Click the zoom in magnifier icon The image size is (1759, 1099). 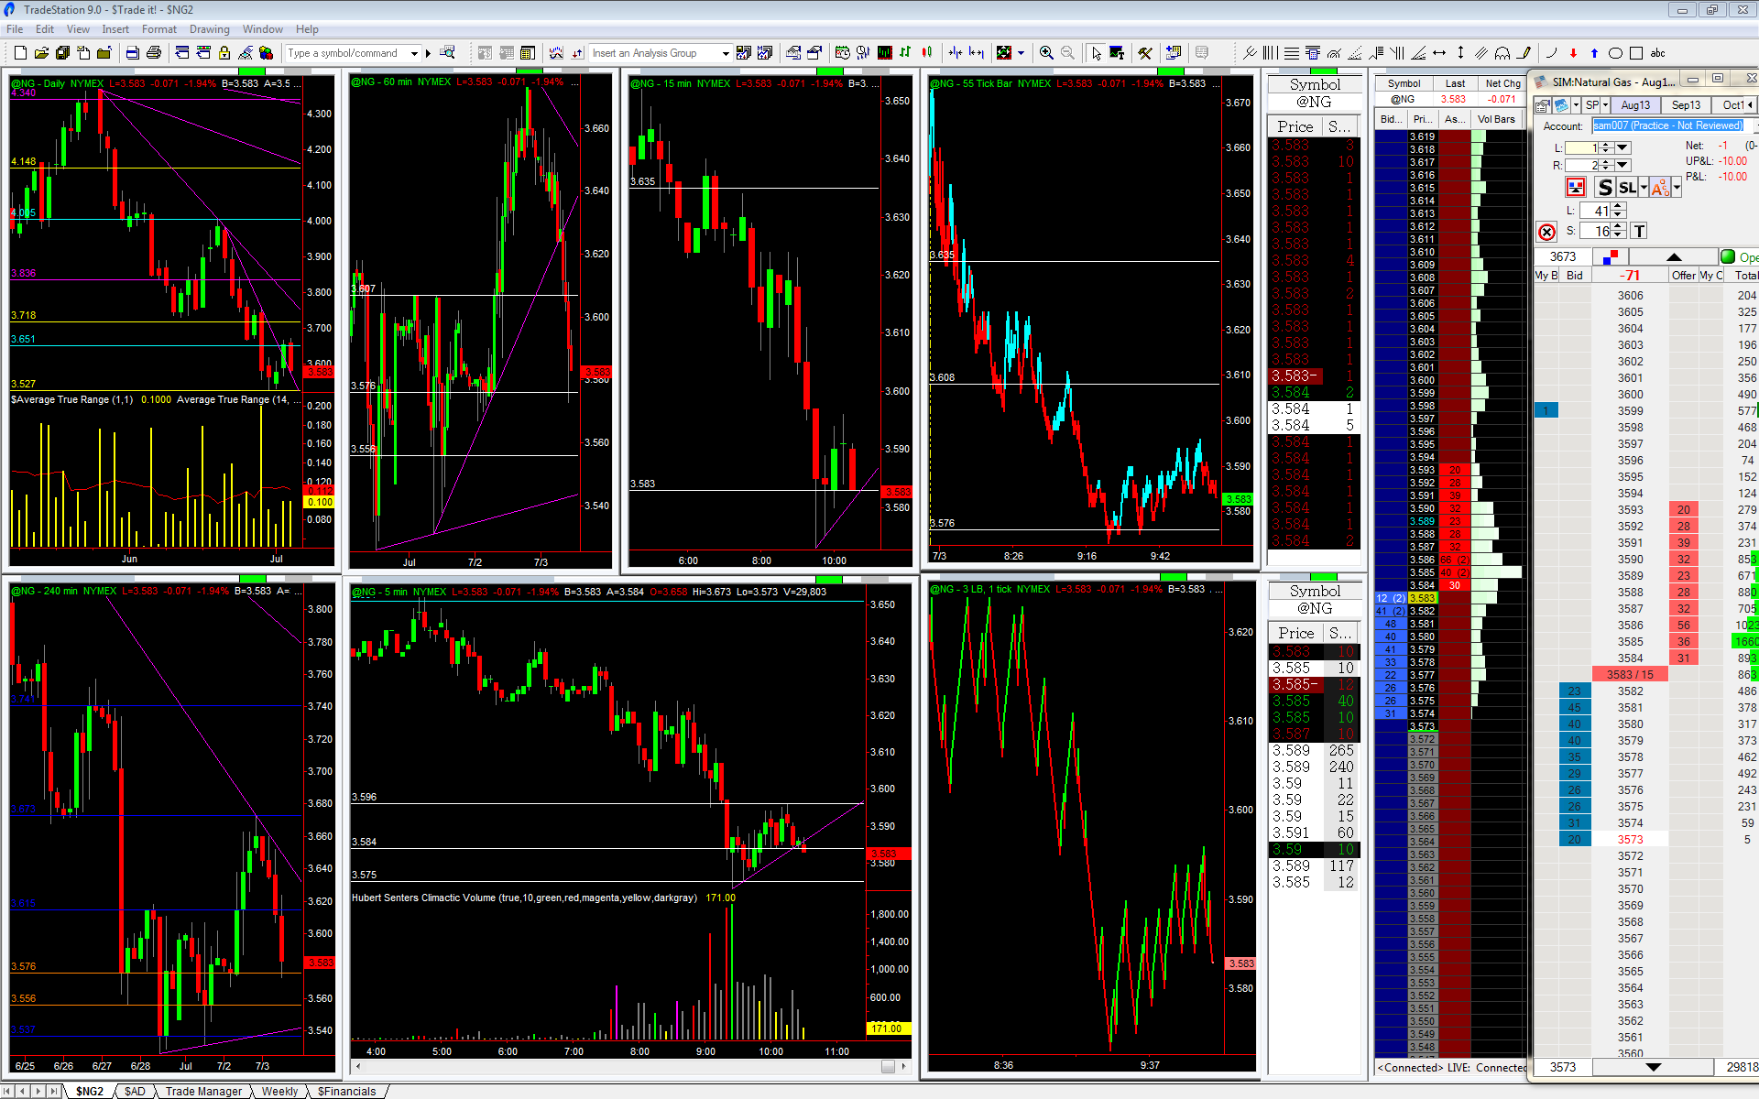(1046, 53)
